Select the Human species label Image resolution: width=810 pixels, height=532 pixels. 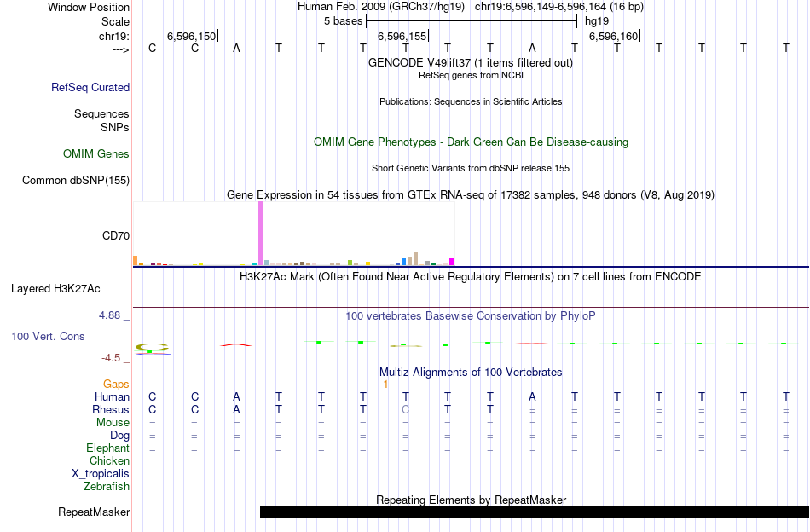(112, 396)
